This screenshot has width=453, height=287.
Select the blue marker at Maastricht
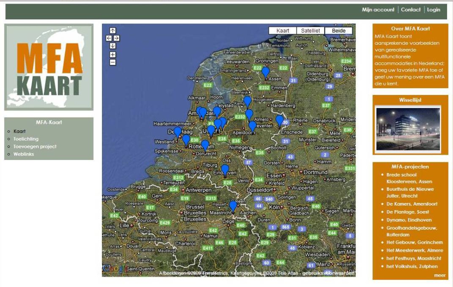click(x=233, y=206)
